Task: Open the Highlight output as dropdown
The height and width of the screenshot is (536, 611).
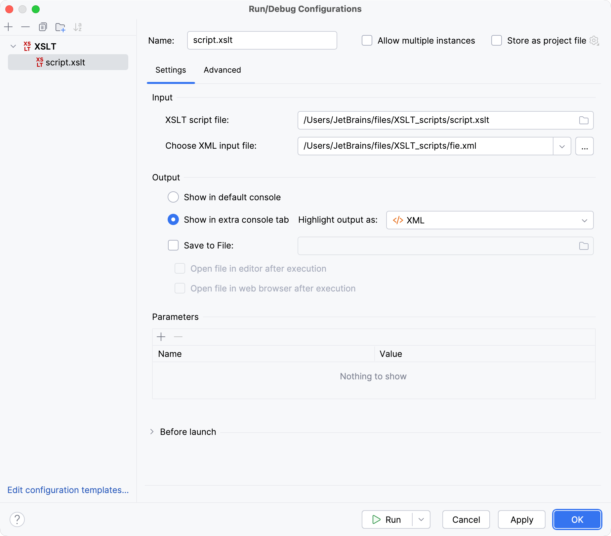Action: point(584,220)
